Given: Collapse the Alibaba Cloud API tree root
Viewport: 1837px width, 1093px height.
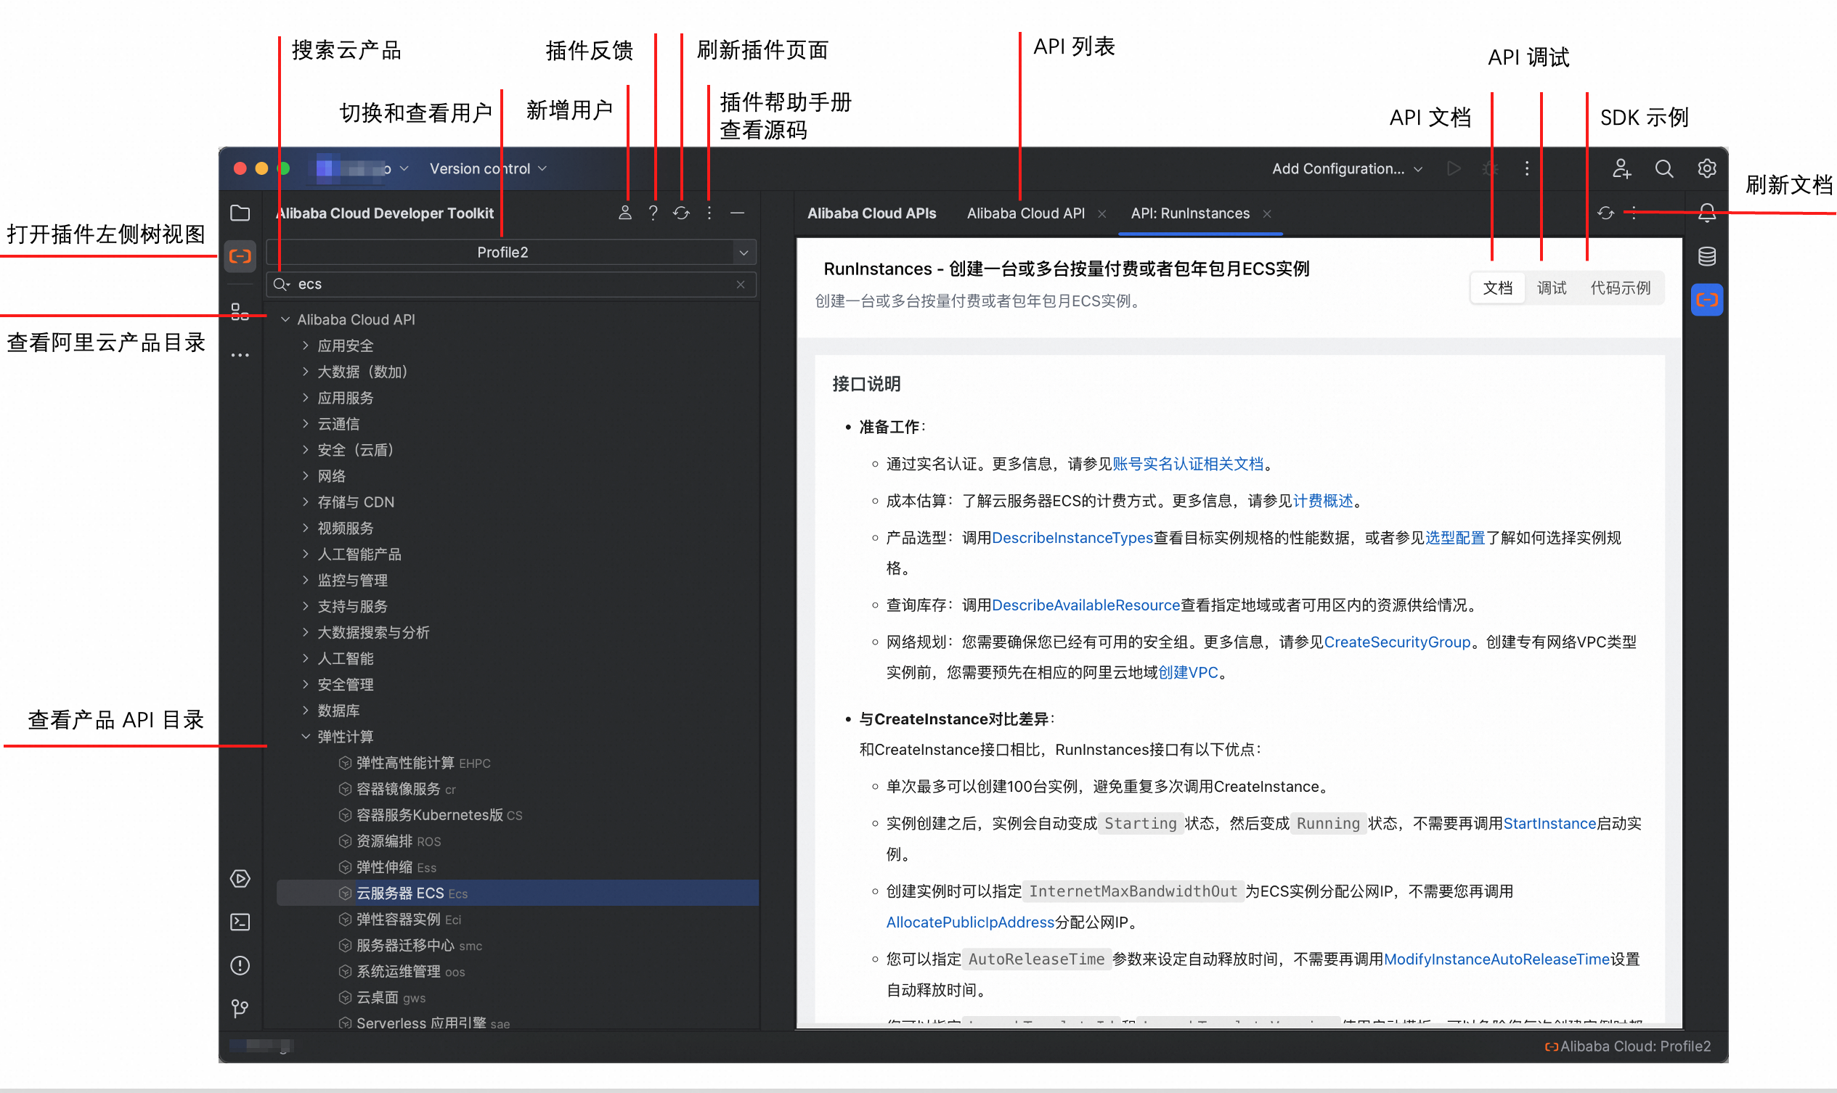Looking at the screenshot, I should coord(285,320).
